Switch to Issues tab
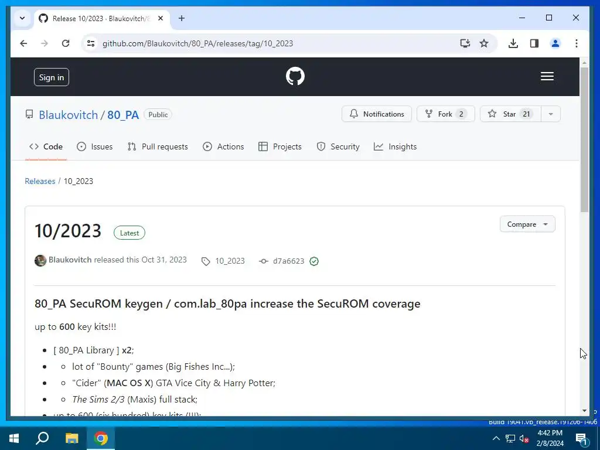The height and width of the screenshot is (450, 600). 94,146
